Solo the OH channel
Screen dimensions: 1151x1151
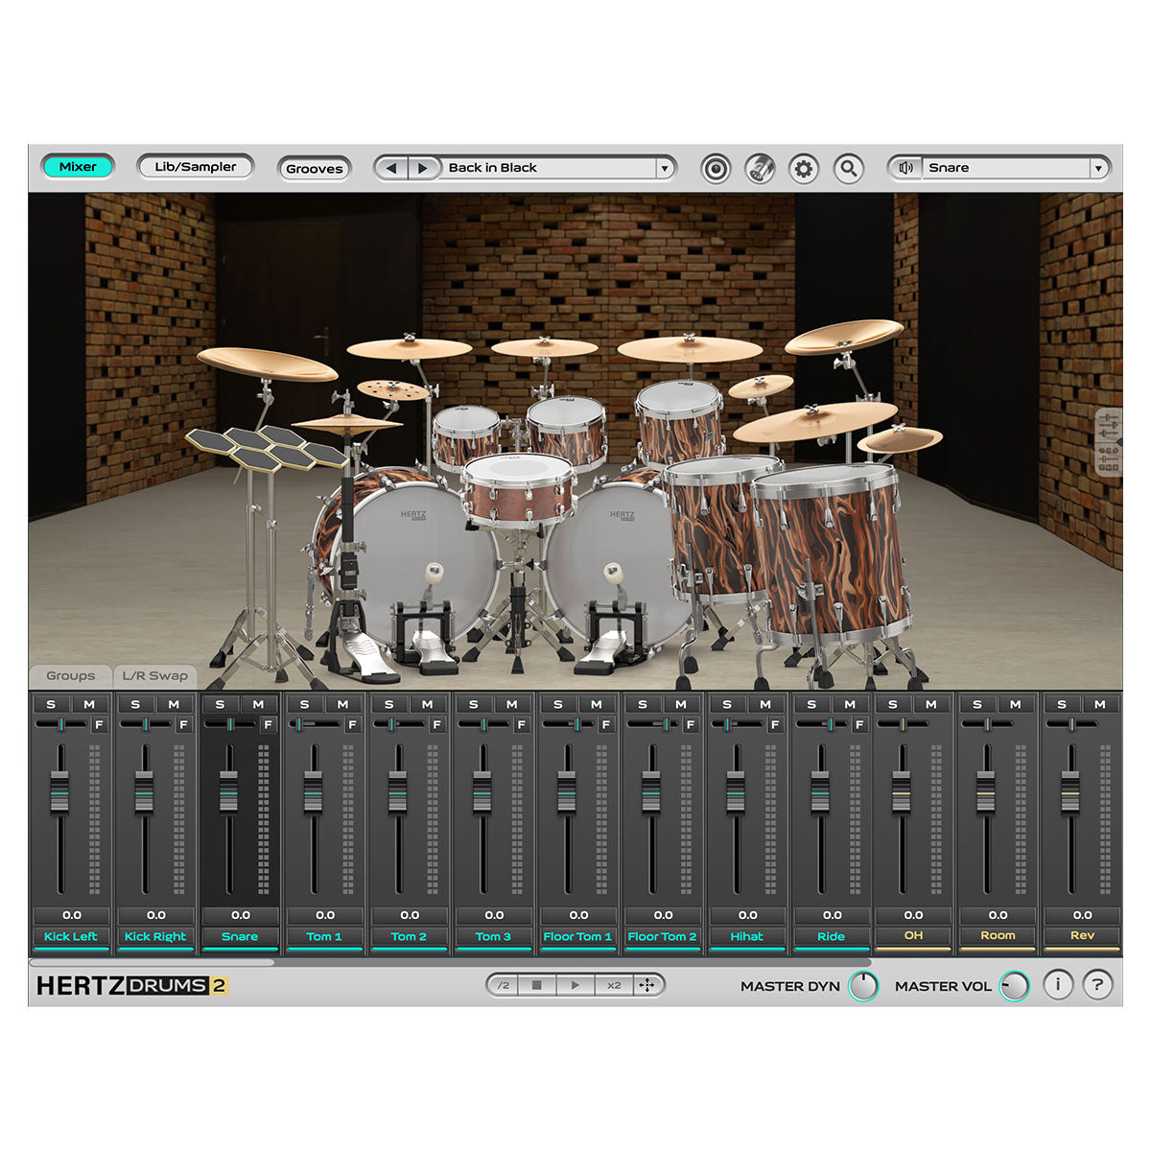[x=893, y=704]
